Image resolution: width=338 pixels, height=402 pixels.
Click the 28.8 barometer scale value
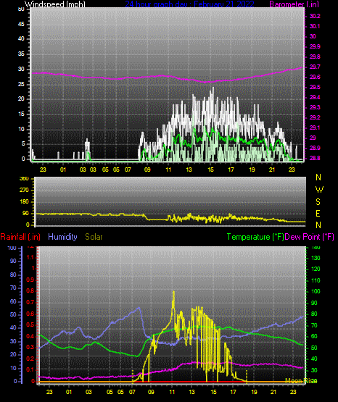coord(315,158)
